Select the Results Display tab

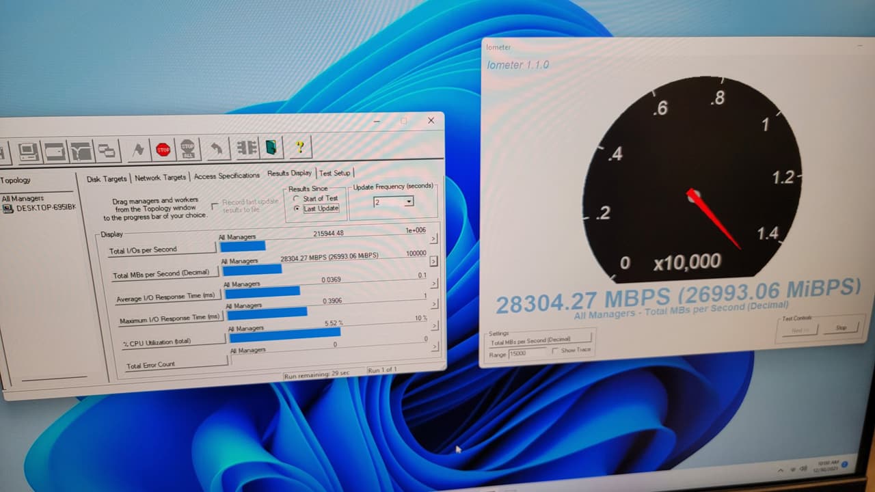tap(289, 174)
